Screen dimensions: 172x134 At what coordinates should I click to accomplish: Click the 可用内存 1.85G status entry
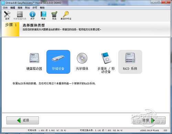(x=47, y=130)
